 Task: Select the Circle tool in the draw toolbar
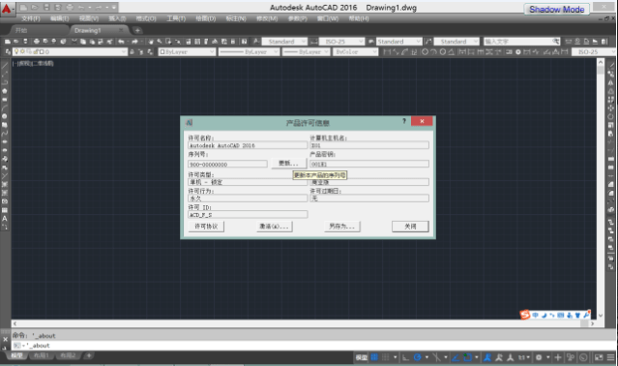tap(5, 117)
